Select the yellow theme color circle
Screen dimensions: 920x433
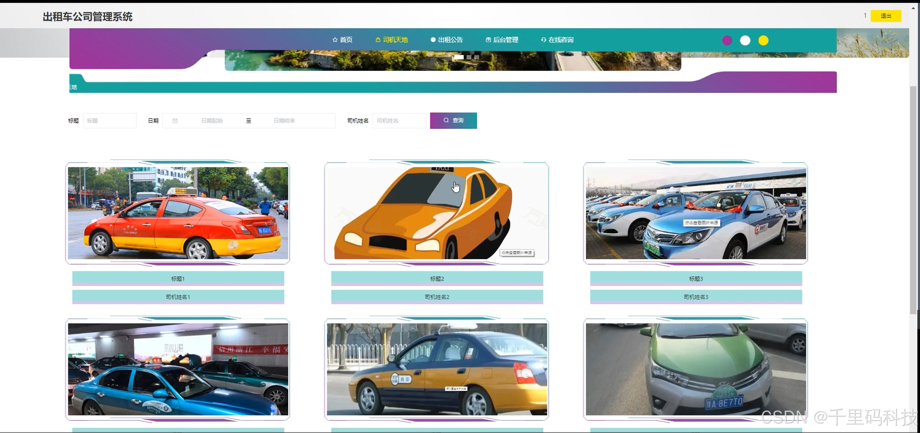pos(763,41)
